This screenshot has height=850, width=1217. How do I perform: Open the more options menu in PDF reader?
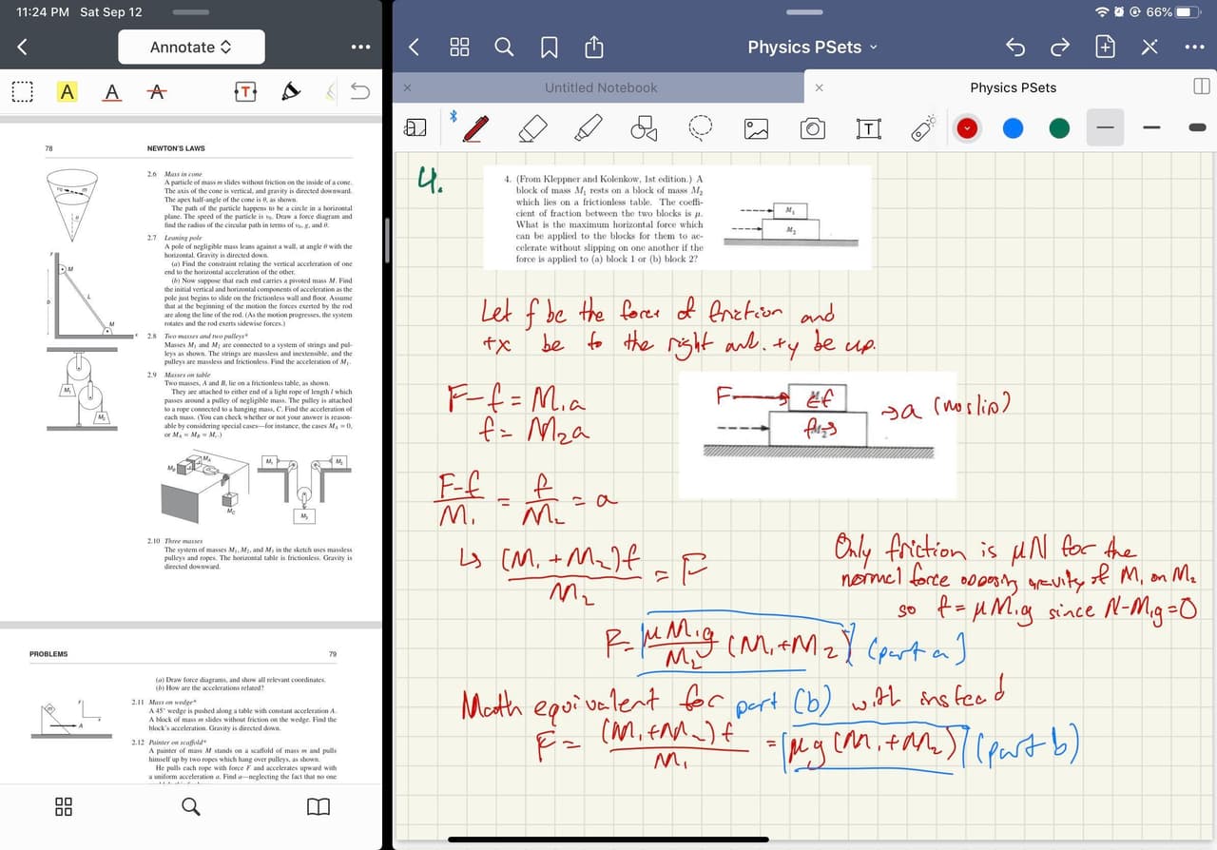click(360, 47)
